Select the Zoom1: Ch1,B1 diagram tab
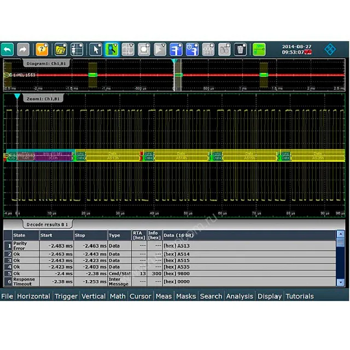Screen dimensions: 350x350 coord(43,98)
